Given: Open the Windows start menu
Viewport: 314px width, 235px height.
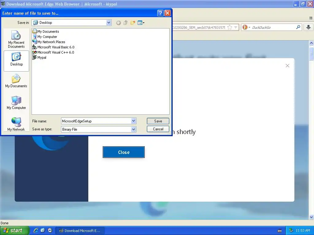Looking at the screenshot, I should click(15, 230).
